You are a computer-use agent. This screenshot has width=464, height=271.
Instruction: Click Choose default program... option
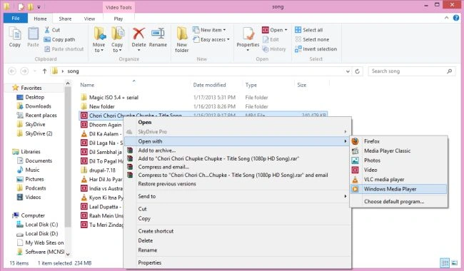click(x=399, y=202)
